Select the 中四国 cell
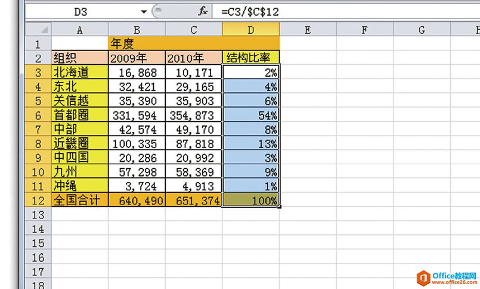This screenshot has width=480, height=289. [79, 158]
